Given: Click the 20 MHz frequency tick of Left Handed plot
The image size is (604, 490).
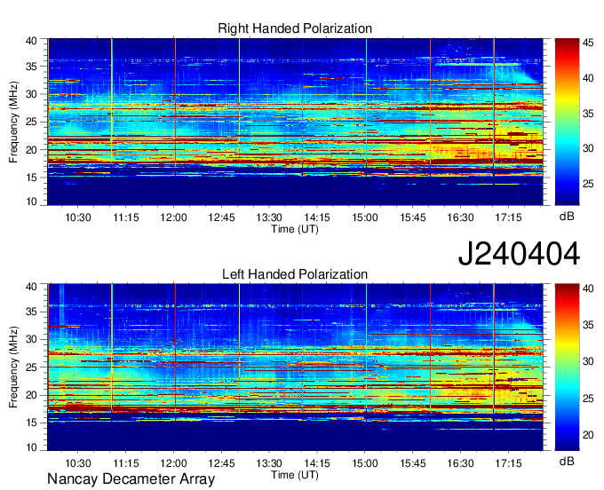Looking at the screenshot, I should coord(31,395).
